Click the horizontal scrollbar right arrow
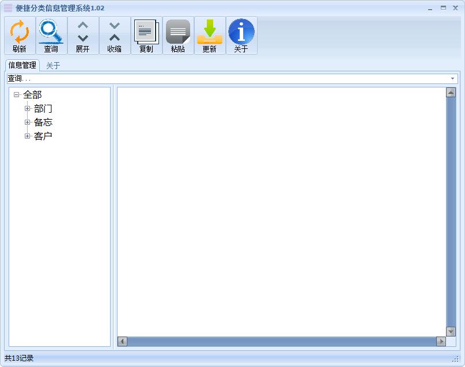This screenshot has height=367, width=465. [441, 342]
